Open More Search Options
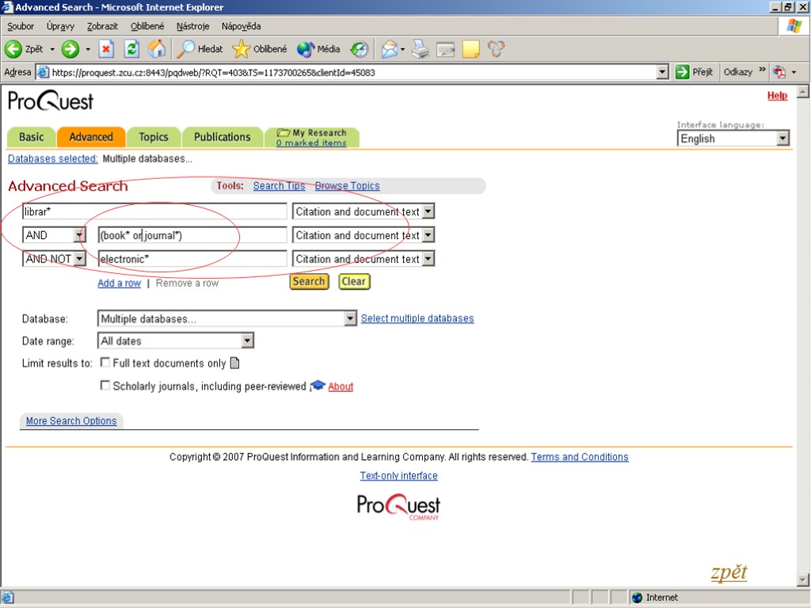811x608 pixels. [x=71, y=421]
